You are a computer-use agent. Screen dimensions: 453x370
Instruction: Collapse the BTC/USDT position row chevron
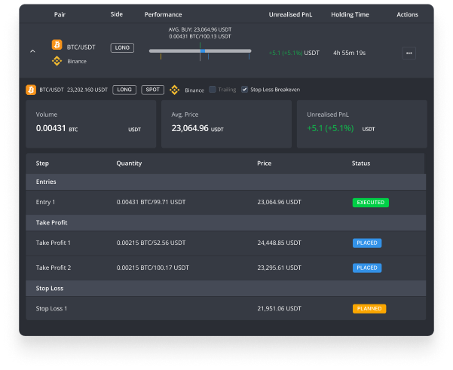(x=32, y=51)
